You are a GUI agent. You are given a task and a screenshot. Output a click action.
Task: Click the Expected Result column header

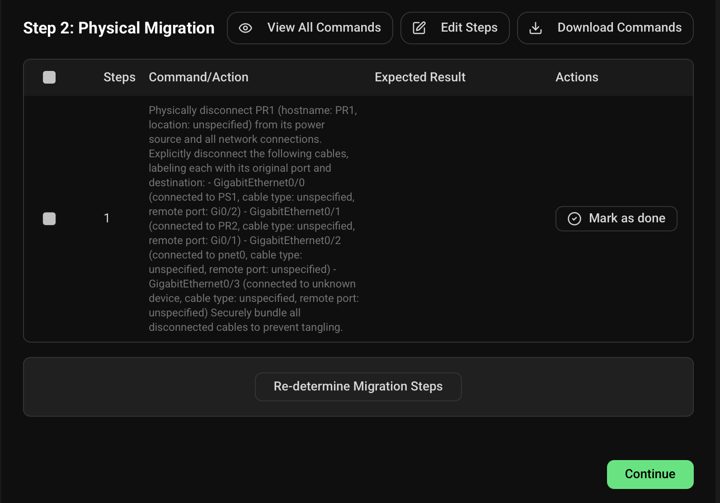420,77
